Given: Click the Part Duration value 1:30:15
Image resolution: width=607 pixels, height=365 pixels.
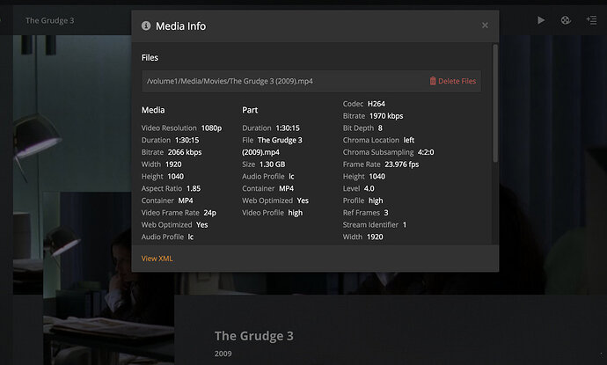Looking at the screenshot, I should [288, 128].
